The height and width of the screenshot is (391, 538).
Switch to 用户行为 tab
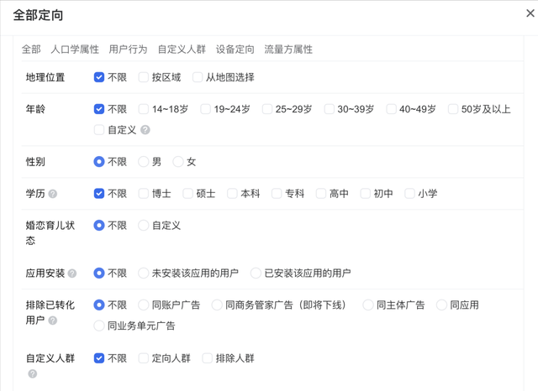point(128,50)
